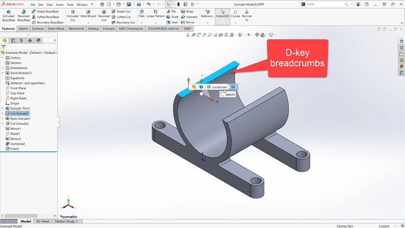Click the feature tree filter field
405x228 pixels.
click(31, 47)
